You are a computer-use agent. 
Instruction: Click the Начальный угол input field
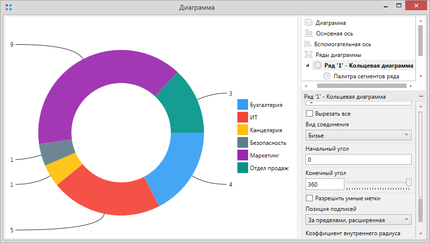point(358,159)
